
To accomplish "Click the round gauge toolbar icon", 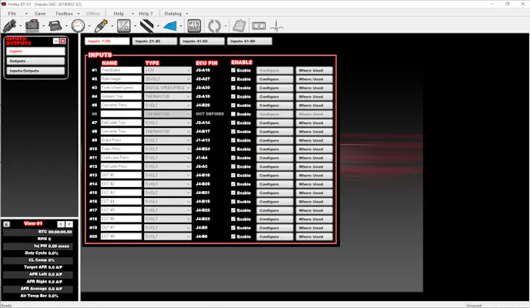I will coord(78,25).
